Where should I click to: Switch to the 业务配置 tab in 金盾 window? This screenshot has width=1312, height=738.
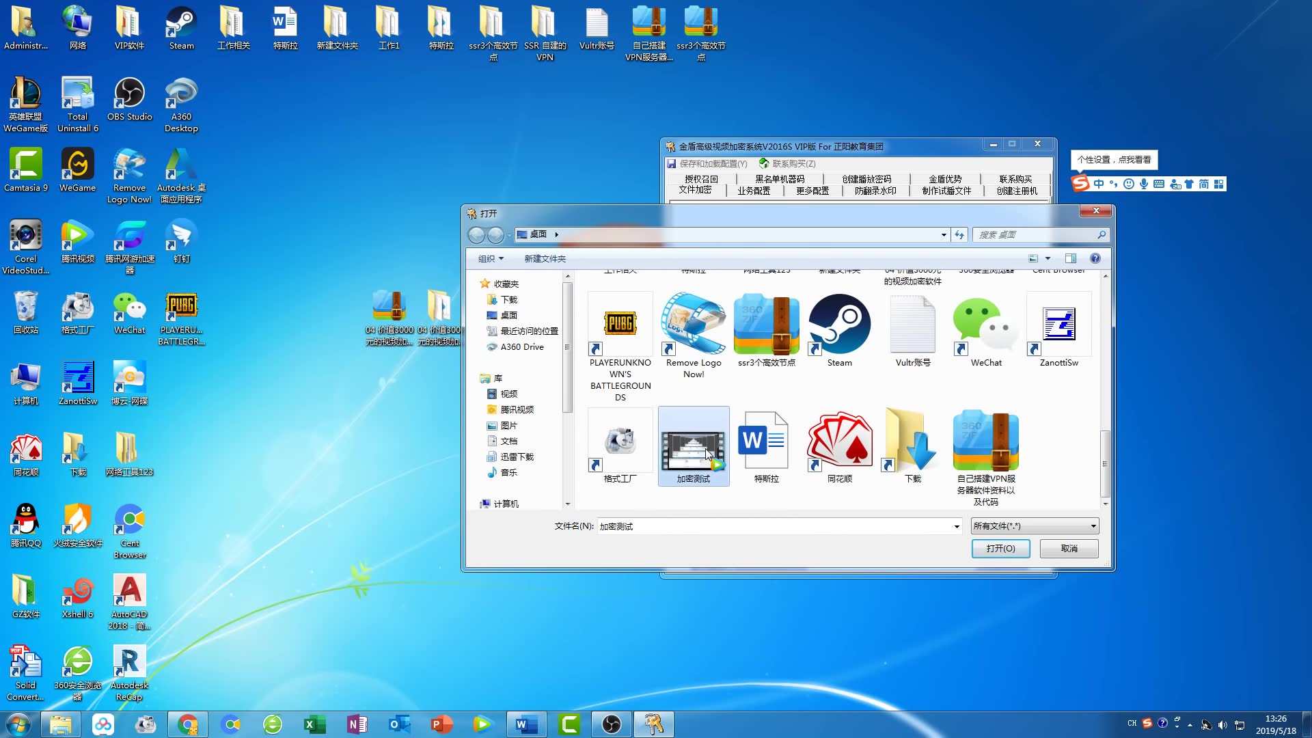tap(754, 191)
